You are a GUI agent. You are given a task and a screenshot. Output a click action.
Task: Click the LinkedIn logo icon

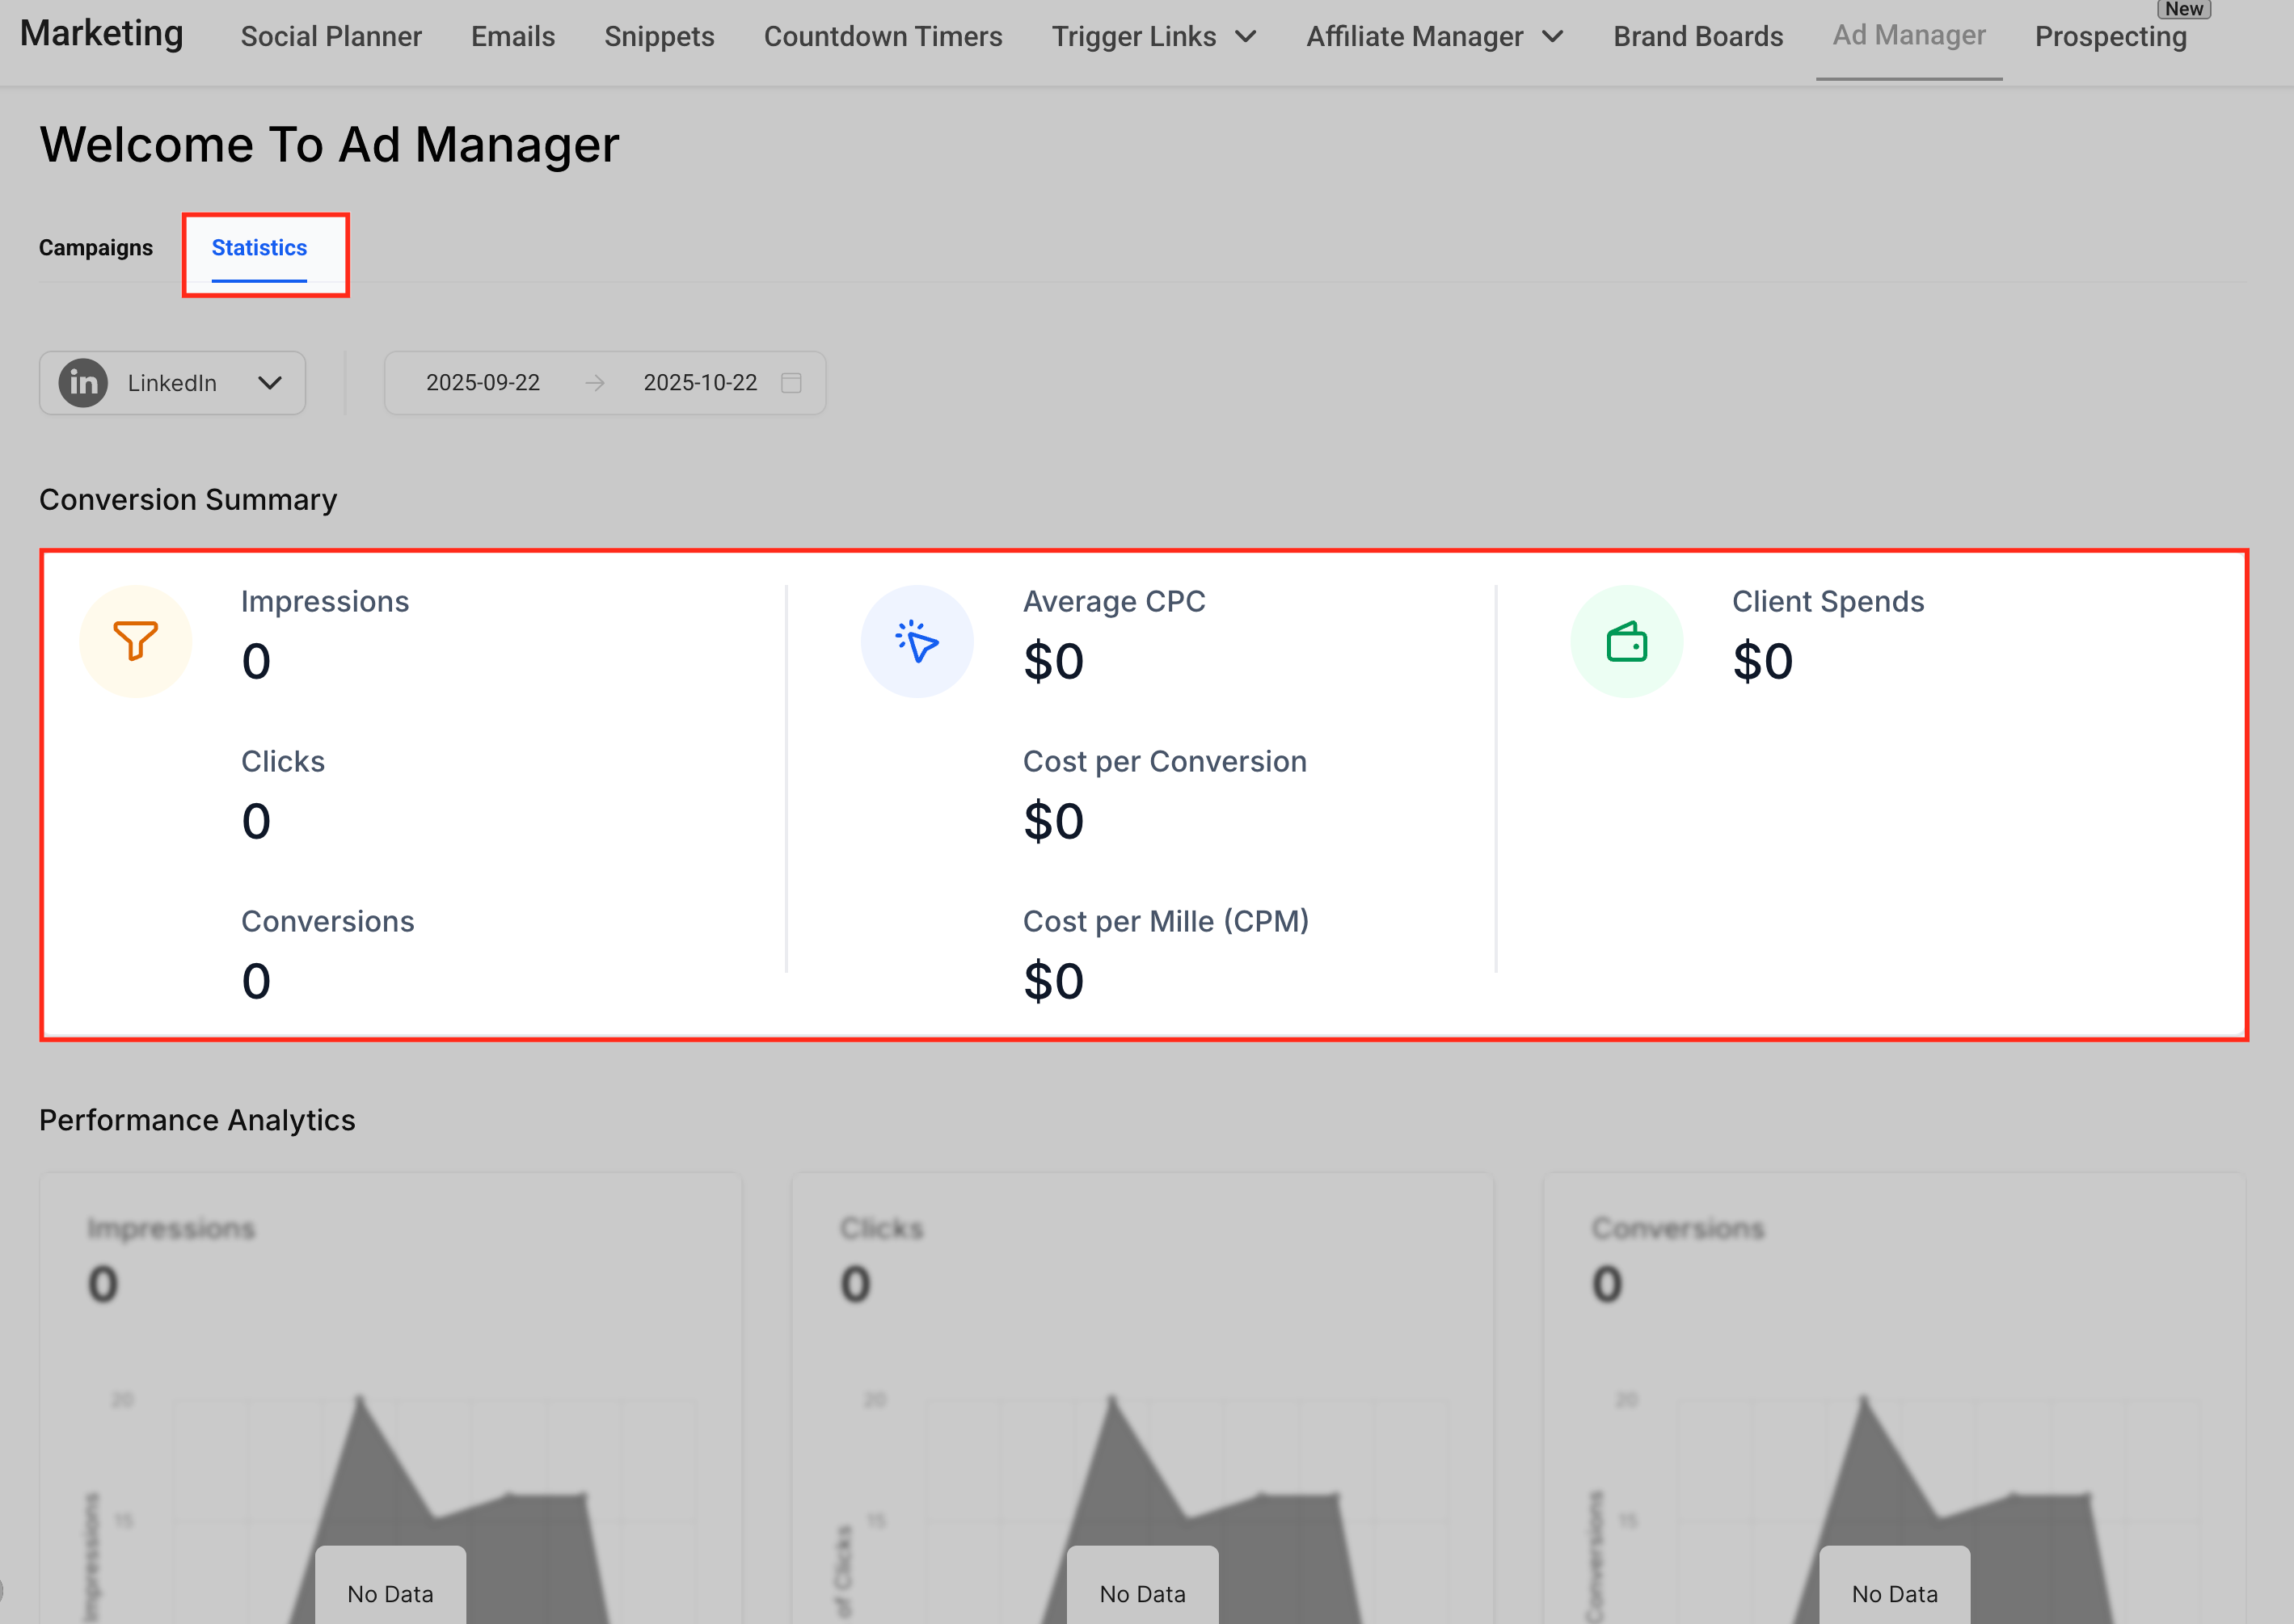[x=83, y=383]
